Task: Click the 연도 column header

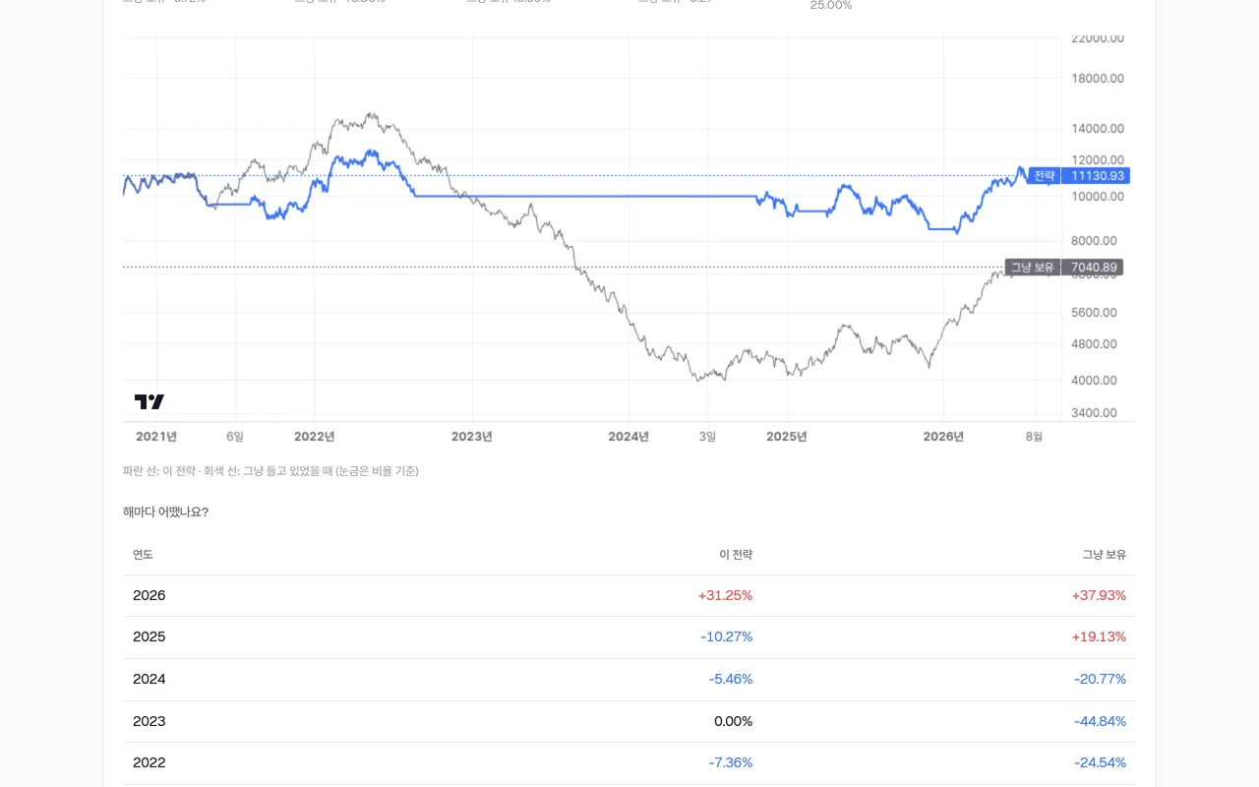Action: pyautogui.click(x=143, y=555)
